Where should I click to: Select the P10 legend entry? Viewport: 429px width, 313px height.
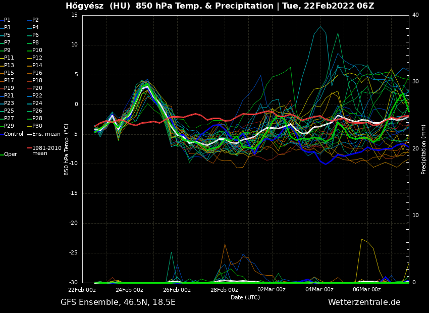[x=37, y=50]
